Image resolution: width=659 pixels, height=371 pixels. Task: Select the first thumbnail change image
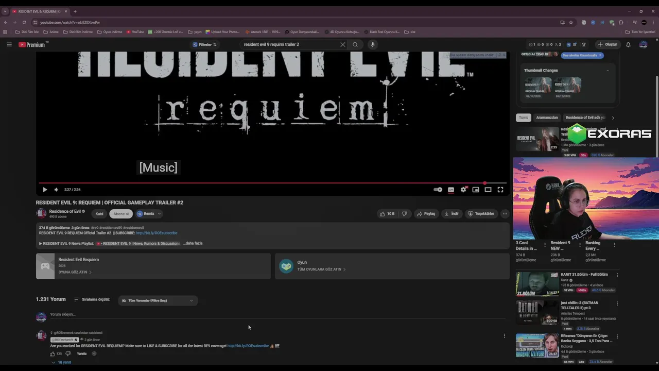point(538,85)
